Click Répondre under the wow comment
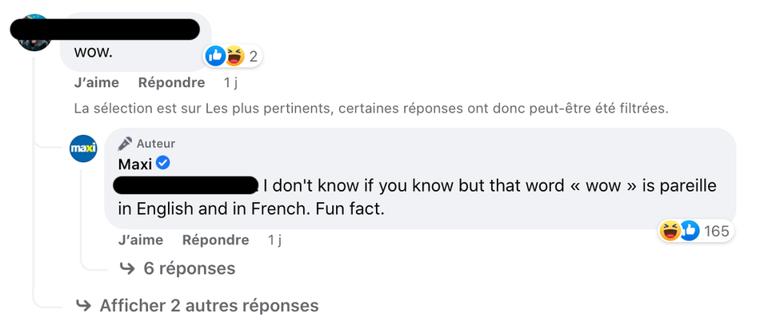 coord(171,82)
